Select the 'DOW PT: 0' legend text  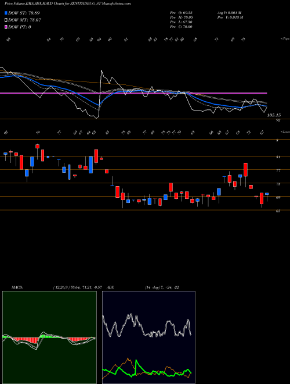20,27
